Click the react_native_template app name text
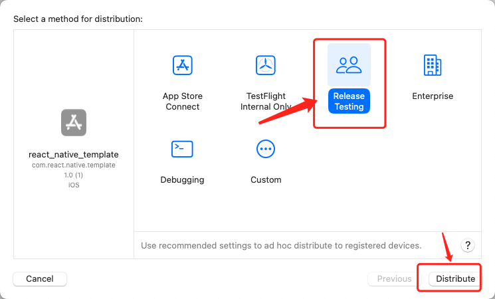 point(74,154)
